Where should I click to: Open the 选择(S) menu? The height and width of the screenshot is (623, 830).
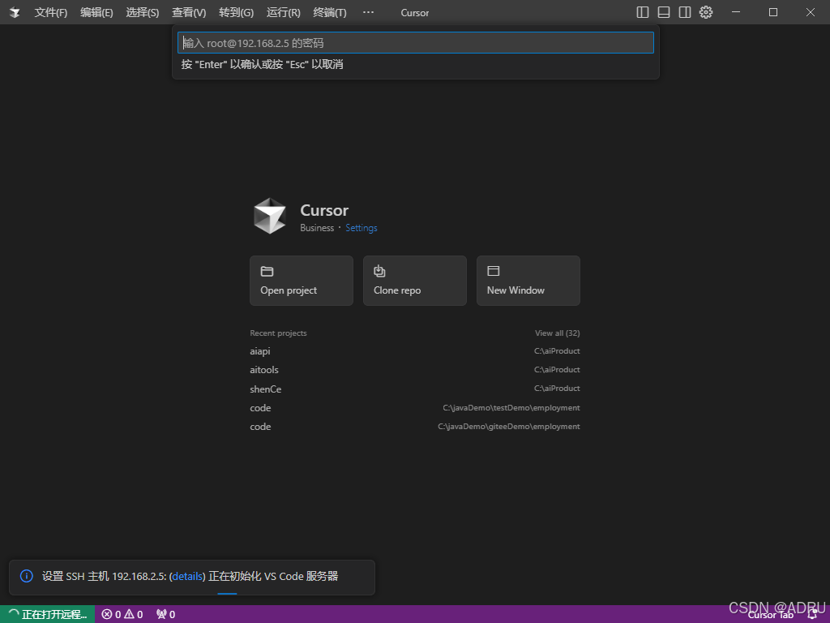click(x=143, y=13)
